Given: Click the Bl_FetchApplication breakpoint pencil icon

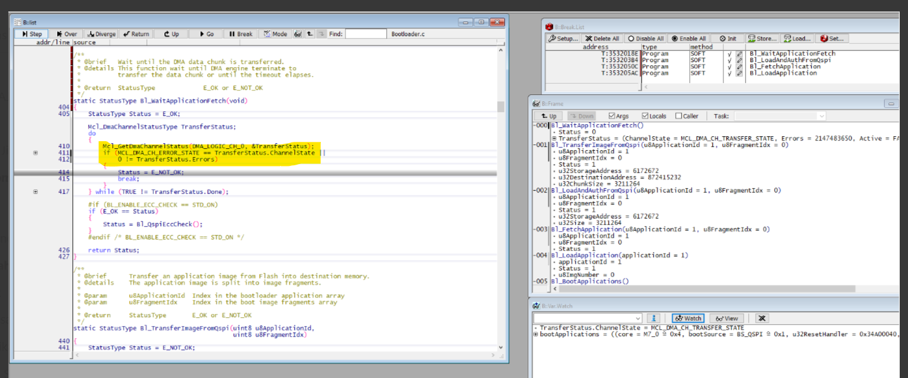Looking at the screenshot, I should pos(739,66).
